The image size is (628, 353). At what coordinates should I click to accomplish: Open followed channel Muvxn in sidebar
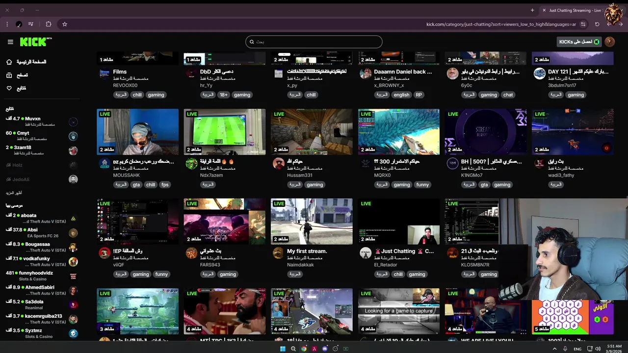42,121
